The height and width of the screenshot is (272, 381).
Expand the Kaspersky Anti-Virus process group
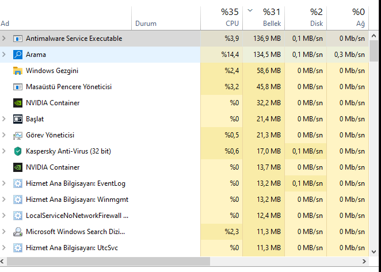pos(5,151)
